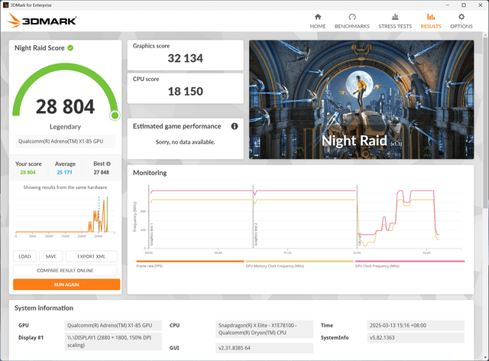Click 'Showing results from the same hardware' text

click(65, 187)
